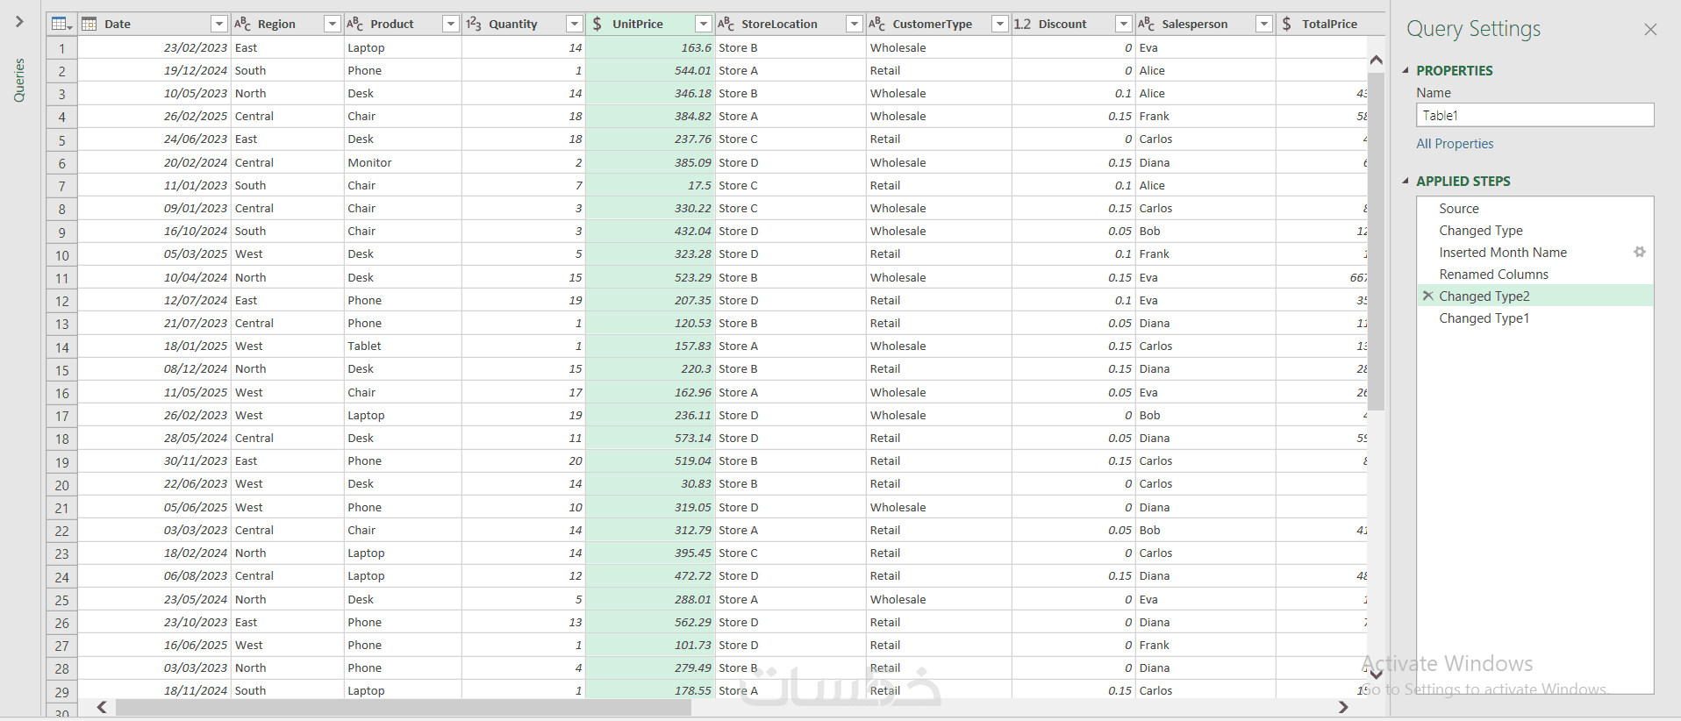This screenshot has height=721, width=1681.
Task: Click the horizontal scrollbar right arrow
Action: pos(1342,707)
